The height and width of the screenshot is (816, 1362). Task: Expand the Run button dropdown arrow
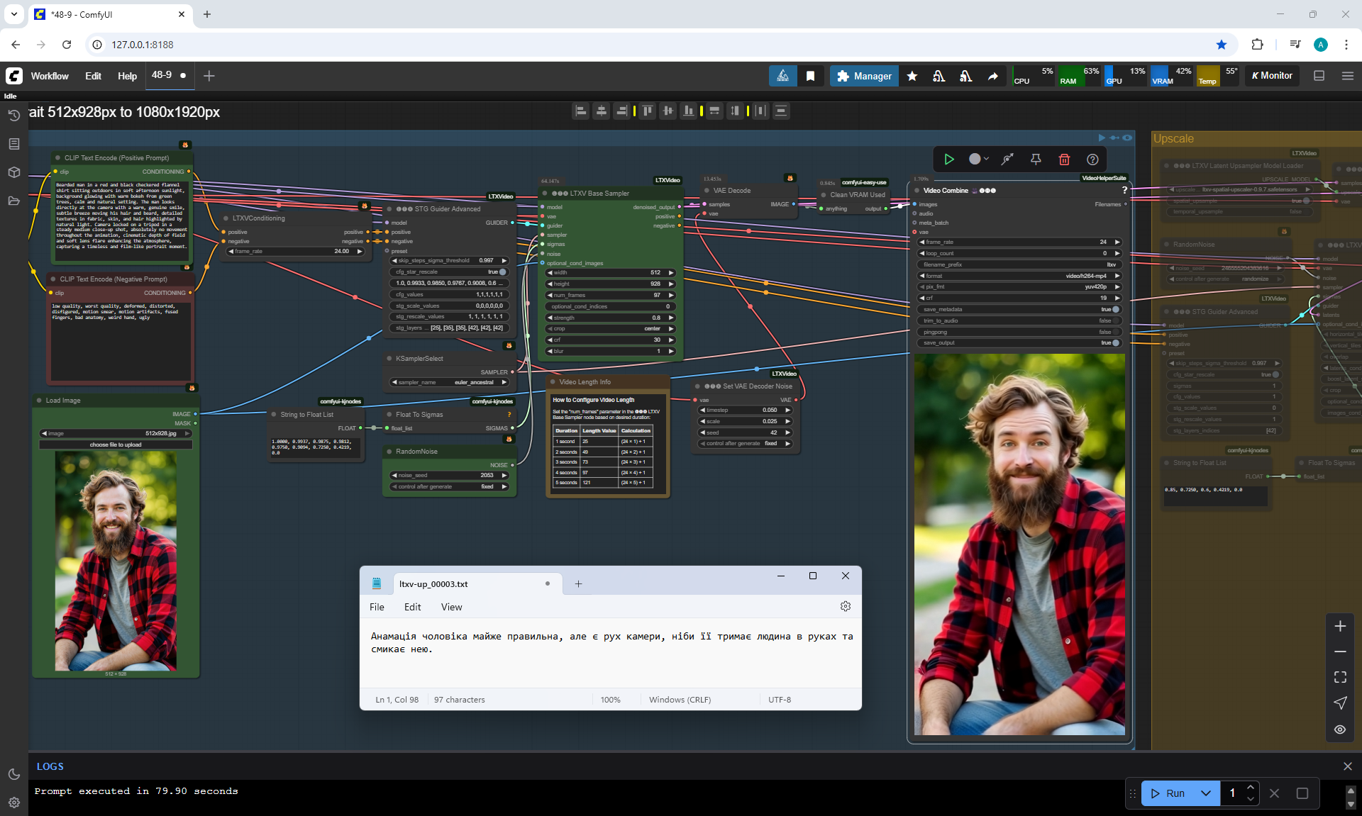point(1205,793)
